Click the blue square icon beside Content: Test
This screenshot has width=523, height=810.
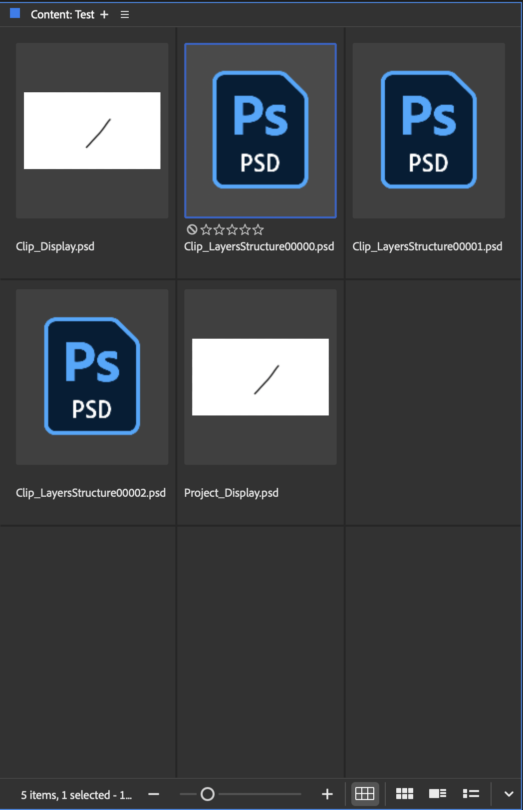(x=15, y=13)
